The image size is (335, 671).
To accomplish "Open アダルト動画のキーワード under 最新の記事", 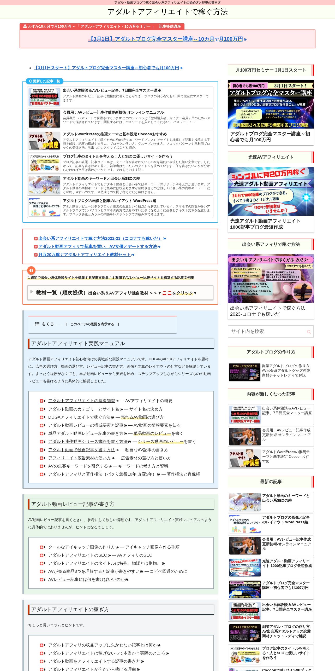I will coord(271,502).
